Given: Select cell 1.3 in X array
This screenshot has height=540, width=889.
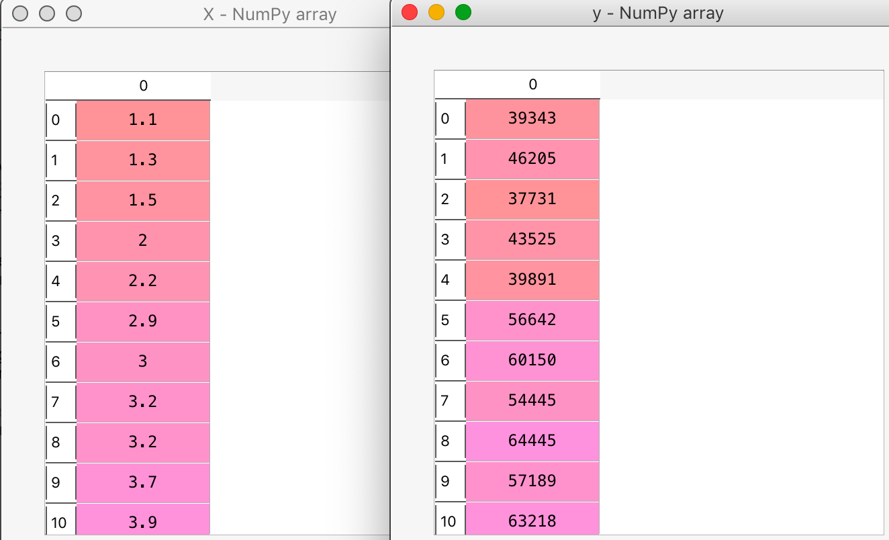Looking at the screenshot, I should coord(143,161).
